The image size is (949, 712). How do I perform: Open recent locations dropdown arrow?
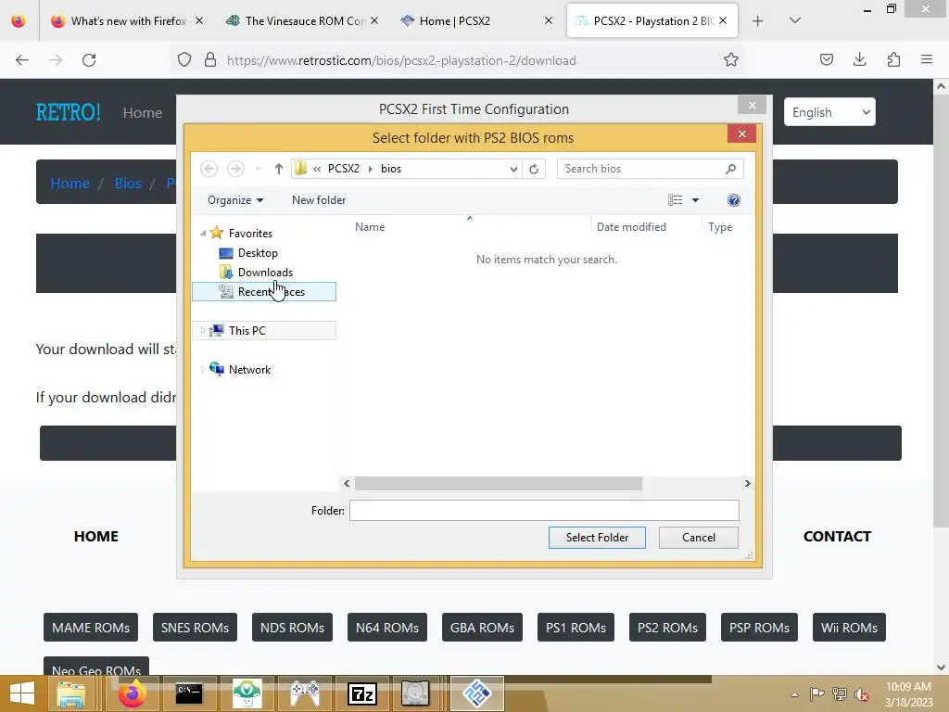pyautogui.click(x=258, y=169)
